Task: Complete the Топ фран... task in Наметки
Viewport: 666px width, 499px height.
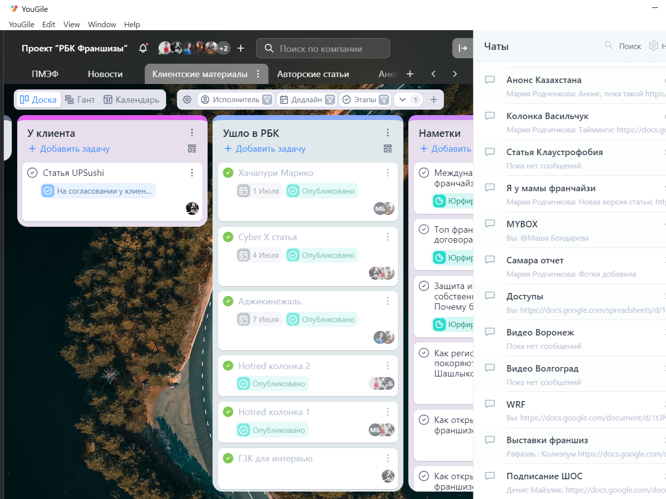Action: [x=424, y=229]
